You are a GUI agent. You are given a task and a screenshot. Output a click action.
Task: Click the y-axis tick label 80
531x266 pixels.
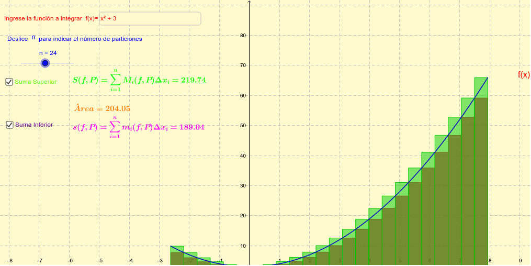point(243,35)
